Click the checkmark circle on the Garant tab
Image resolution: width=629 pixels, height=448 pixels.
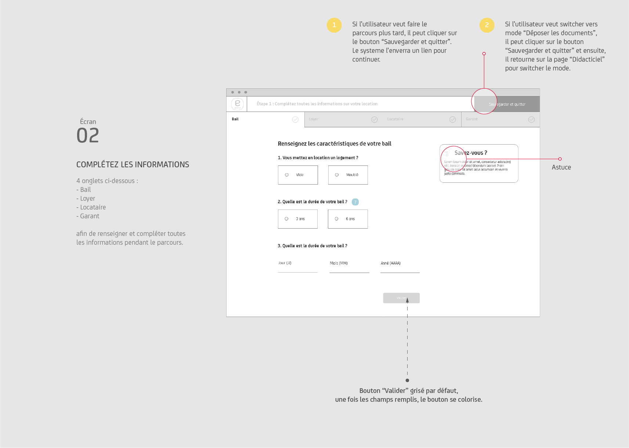pyautogui.click(x=531, y=119)
